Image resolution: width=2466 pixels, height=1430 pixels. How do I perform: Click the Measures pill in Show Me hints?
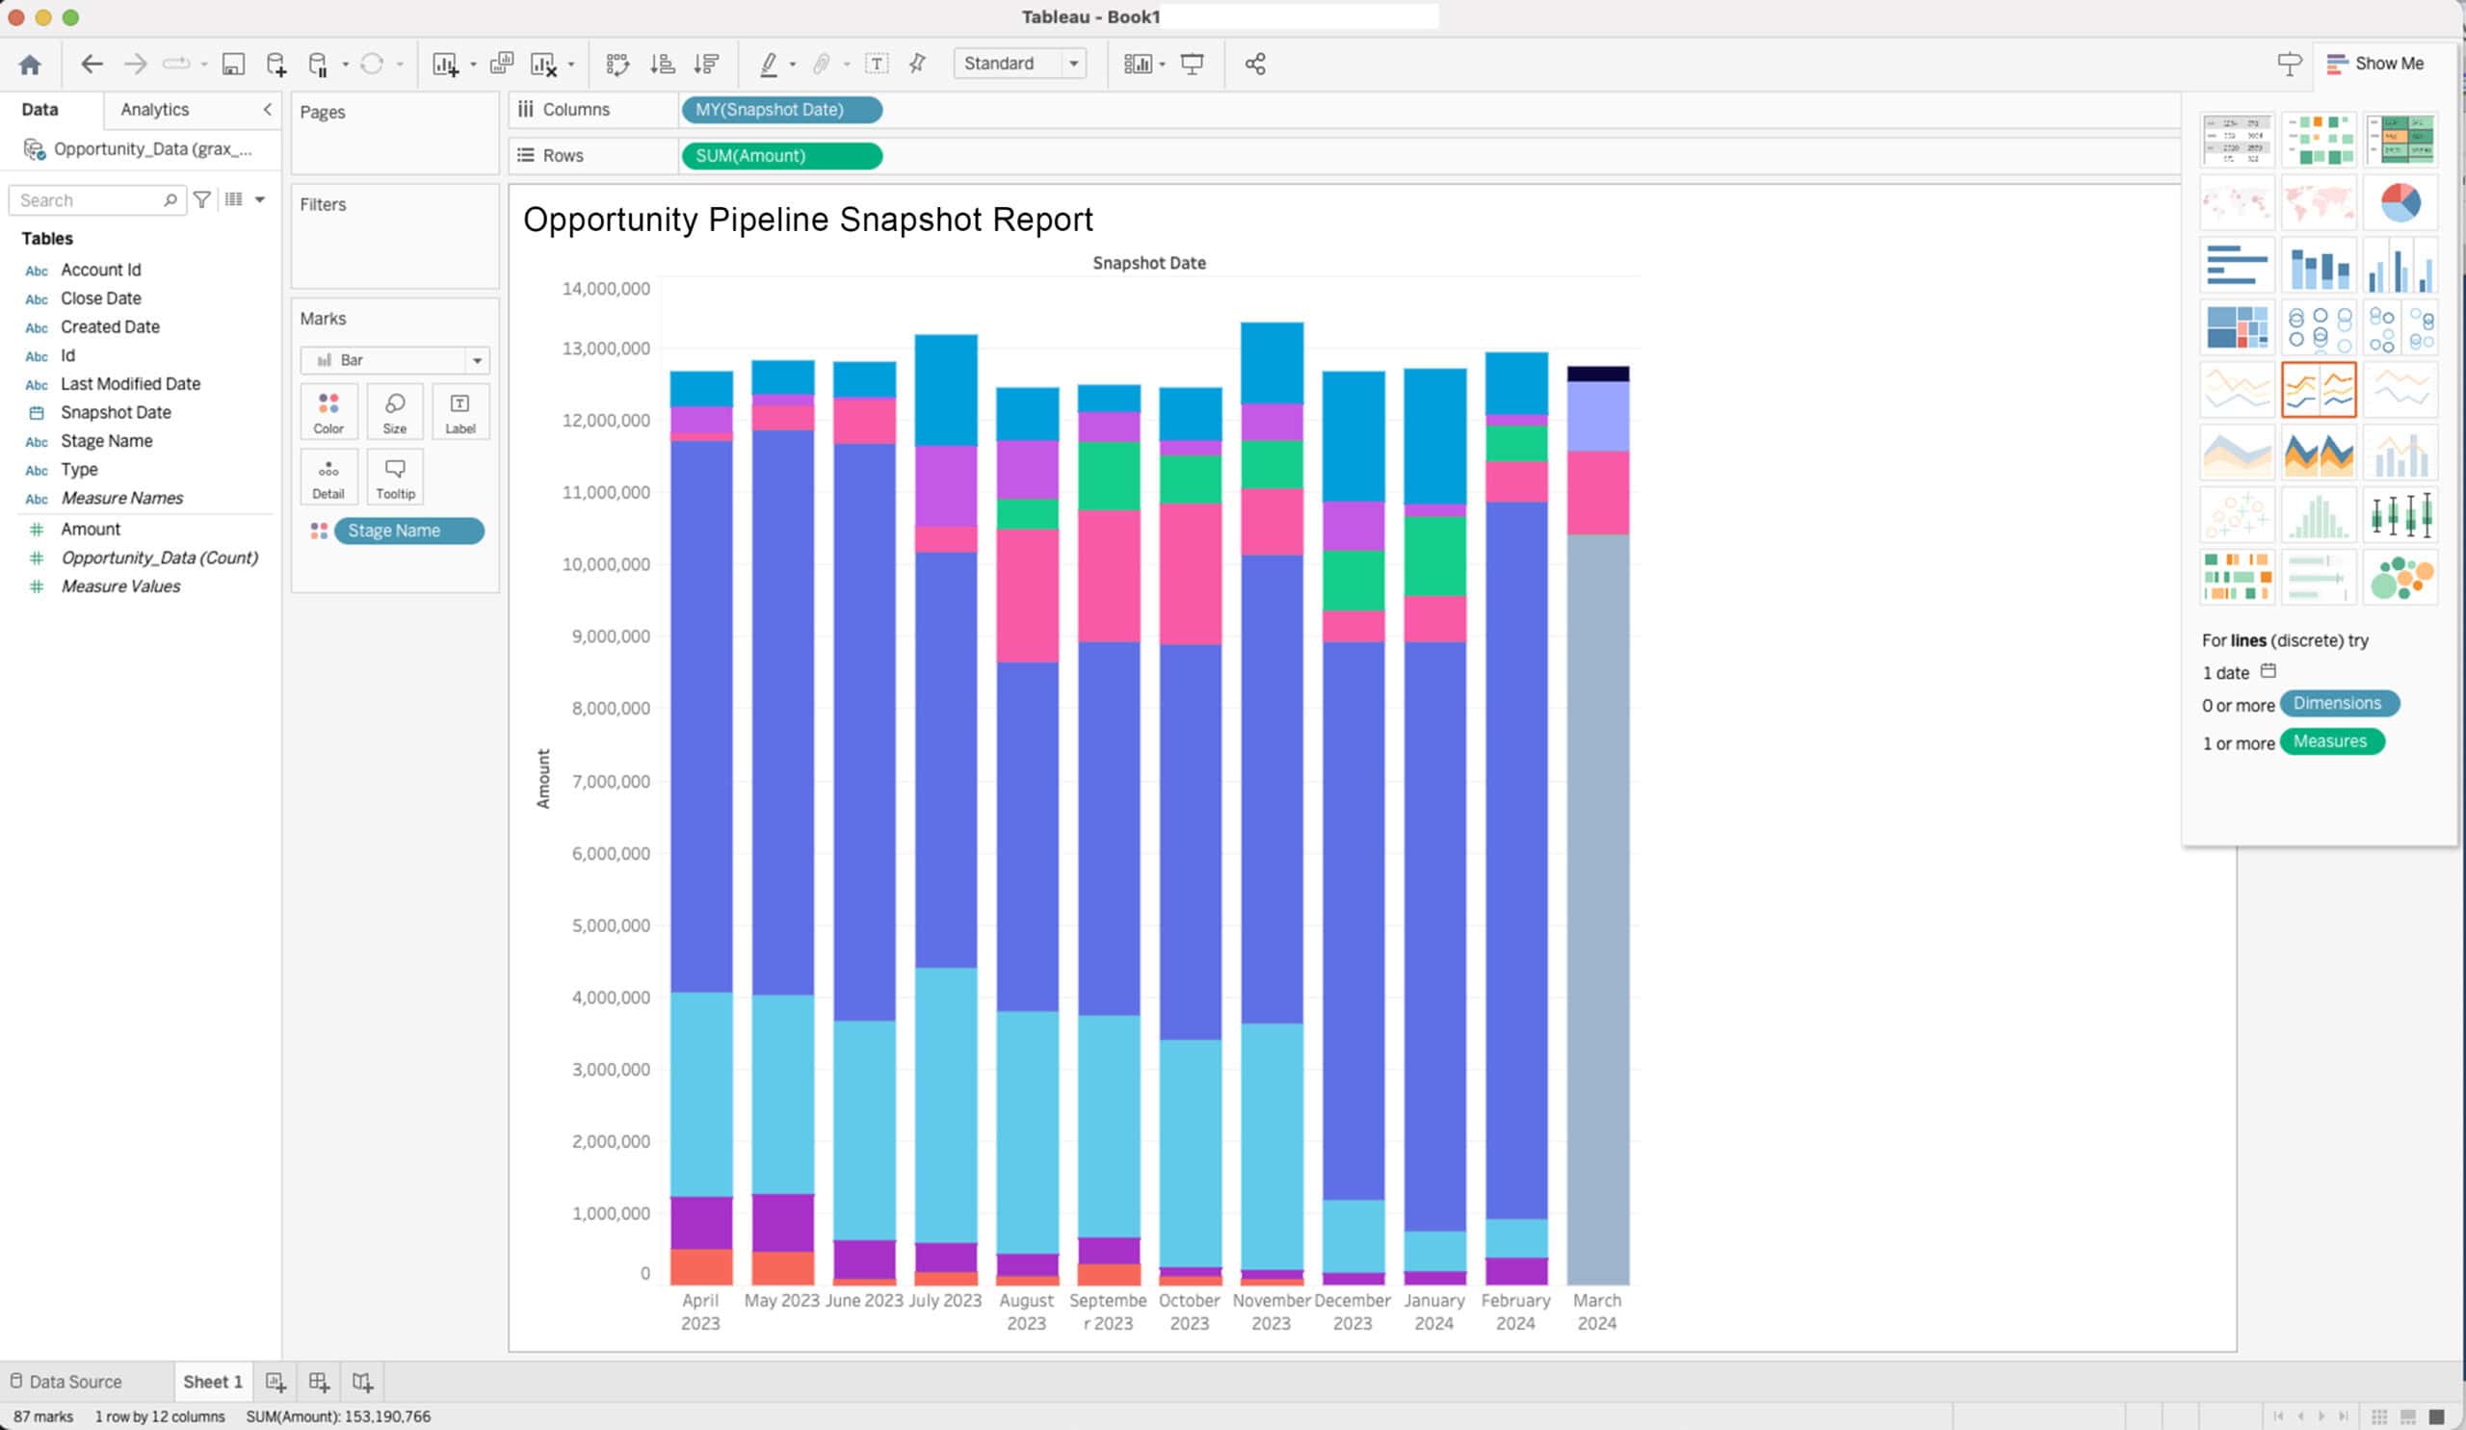pyautogui.click(x=2332, y=741)
